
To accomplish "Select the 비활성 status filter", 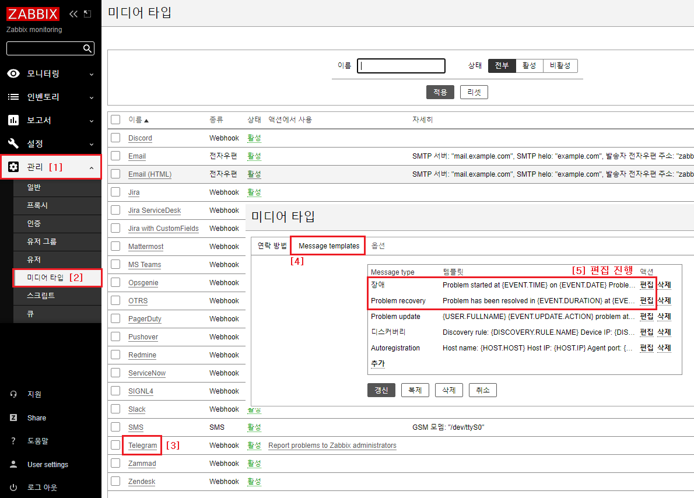I will (x=560, y=65).
